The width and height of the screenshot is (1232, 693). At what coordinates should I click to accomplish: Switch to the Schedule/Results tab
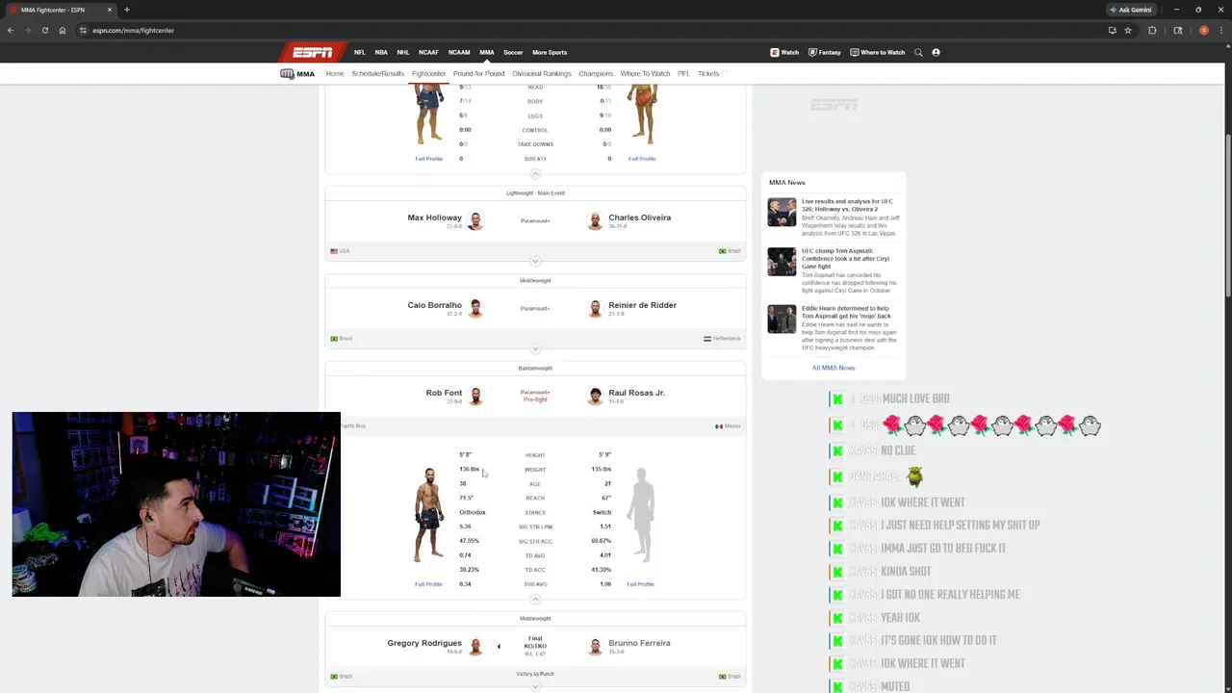377,73
